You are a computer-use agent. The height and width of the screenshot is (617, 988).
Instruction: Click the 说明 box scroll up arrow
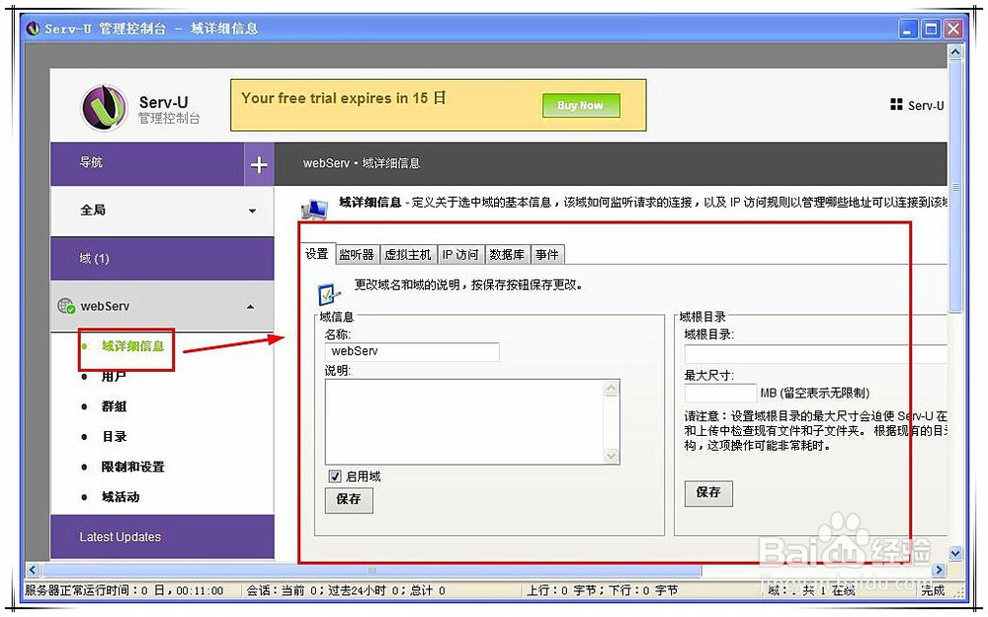pyautogui.click(x=612, y=389)
